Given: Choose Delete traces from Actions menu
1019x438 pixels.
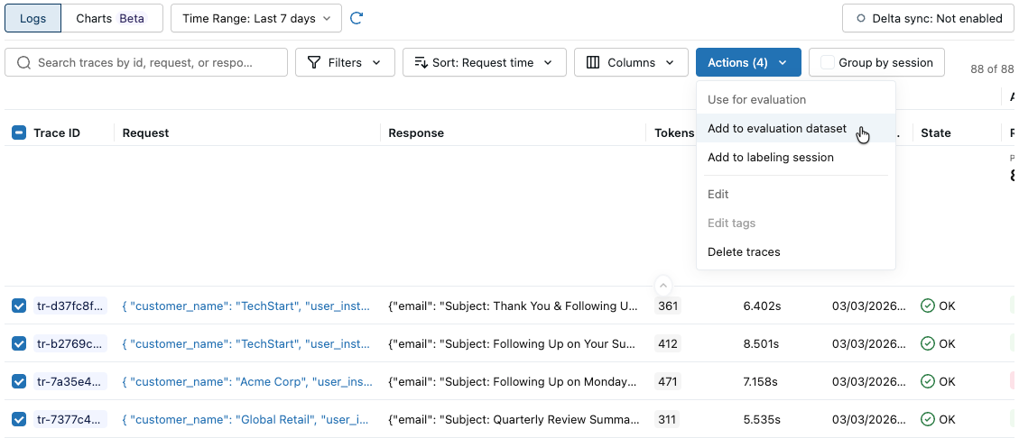Looking at the screenshot, I should click(744, 252).
